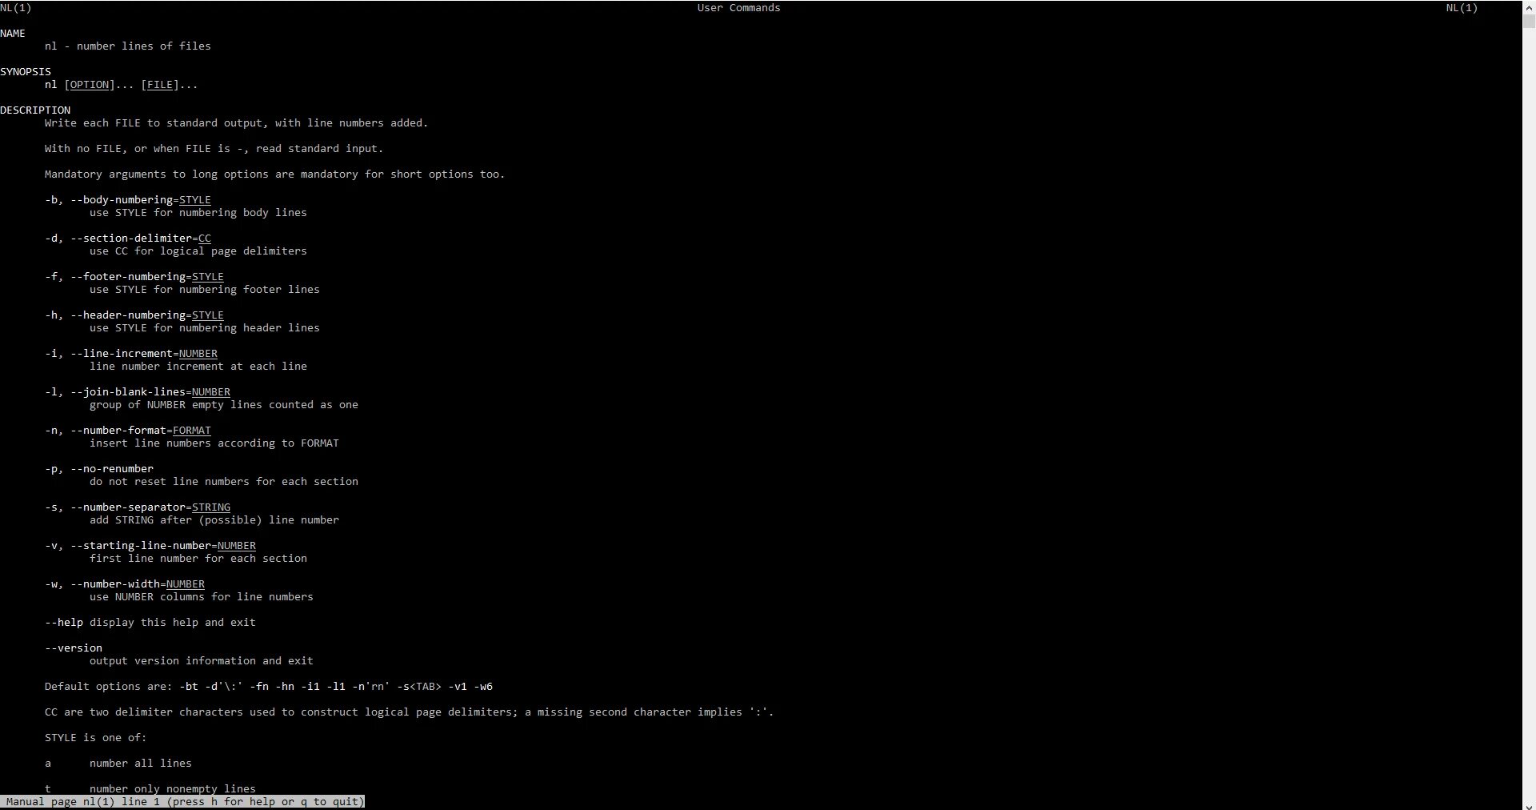Click the '--help' option text
The width and height of the screenshot is (1536, 810).
[64, 622]
